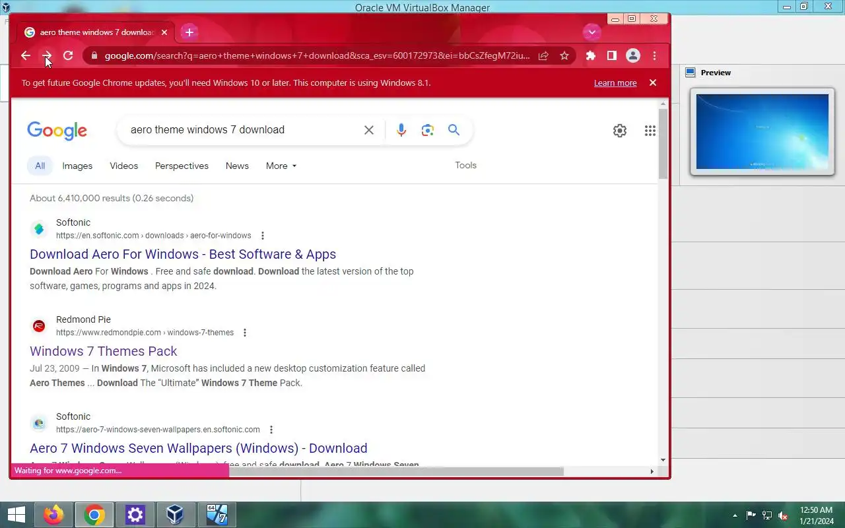Open the search Tools button
This screenshot has width=845, height=528.
[x=465, y=165]
